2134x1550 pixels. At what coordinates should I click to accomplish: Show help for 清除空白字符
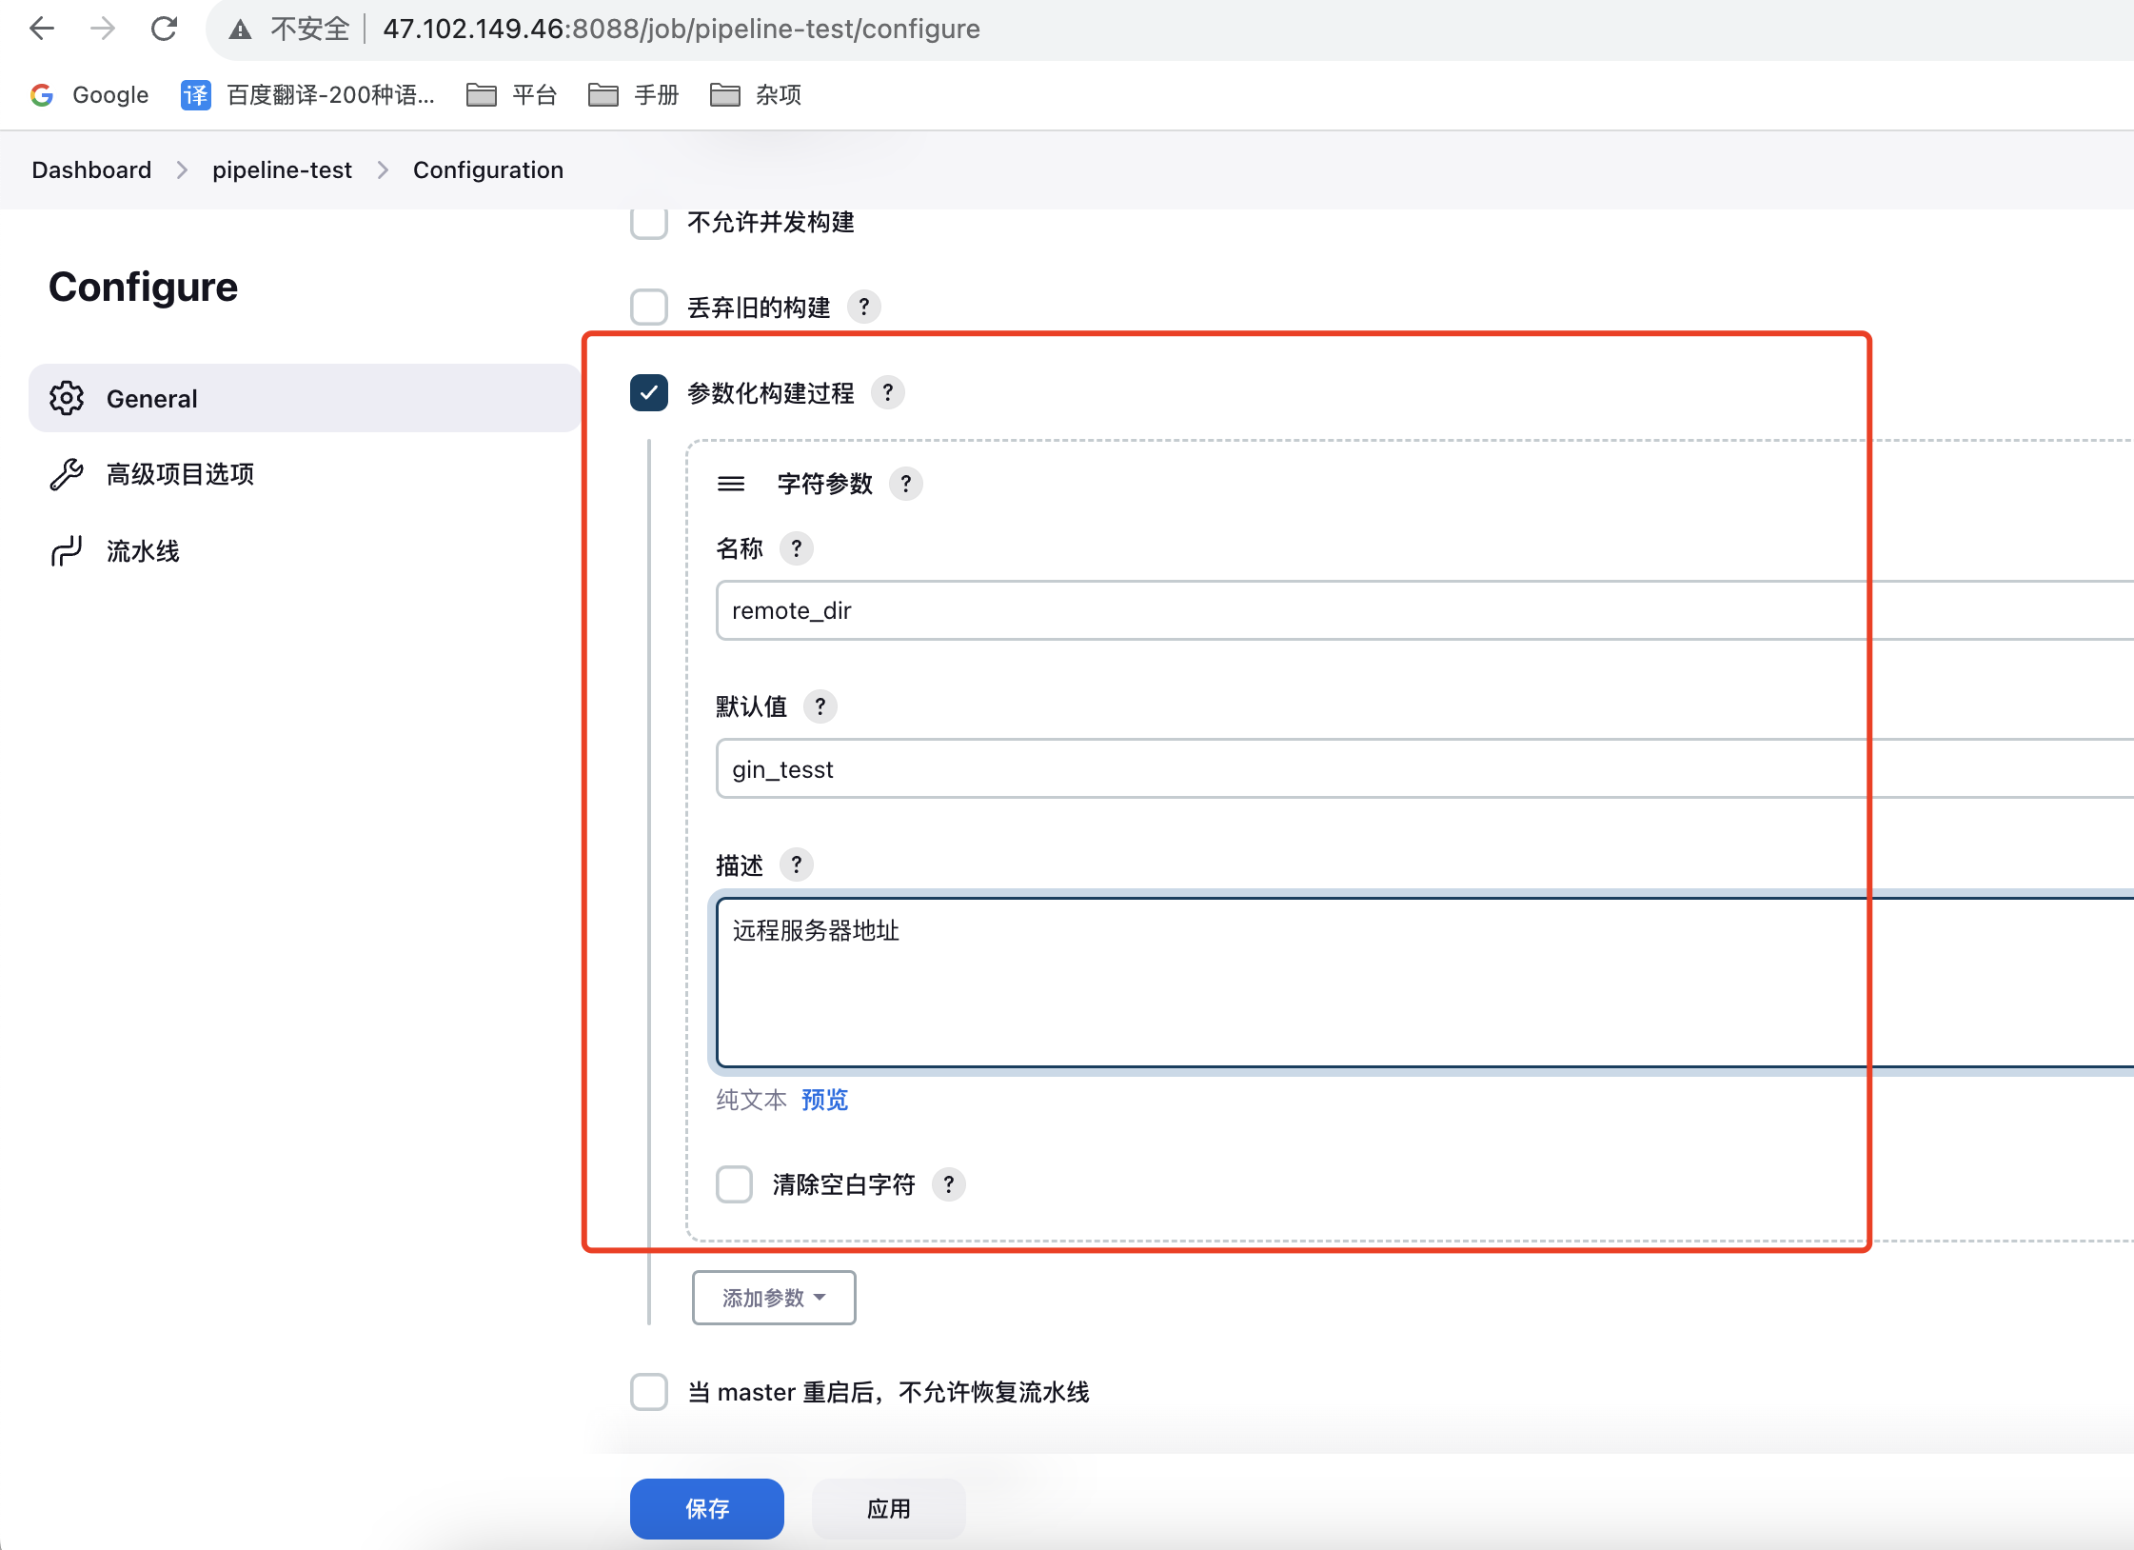point(949,1184)
